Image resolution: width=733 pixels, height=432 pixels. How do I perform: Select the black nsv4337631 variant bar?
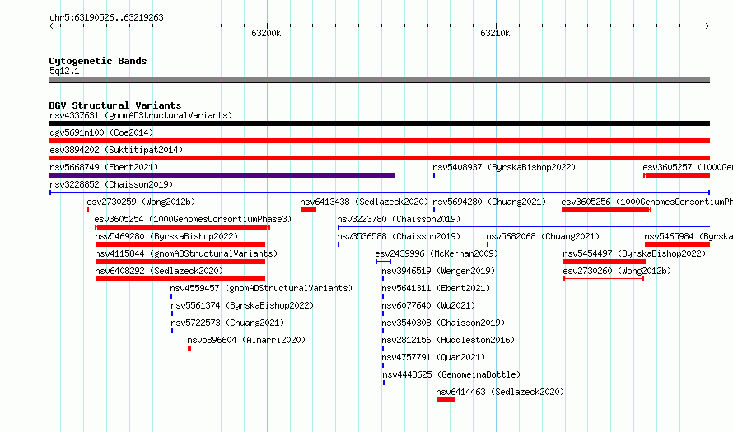tap(379, 123)
